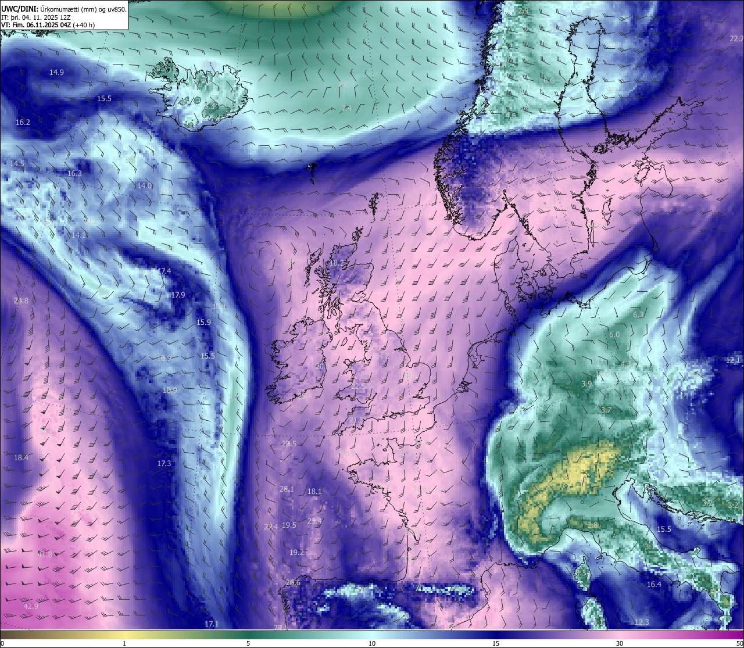Viewport: 744px width, 648px height.
Task: Click the map value 18.4
Action: [21, 457]
